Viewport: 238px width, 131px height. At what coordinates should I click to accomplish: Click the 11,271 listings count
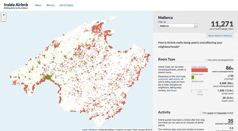click(x=222, y=24)
